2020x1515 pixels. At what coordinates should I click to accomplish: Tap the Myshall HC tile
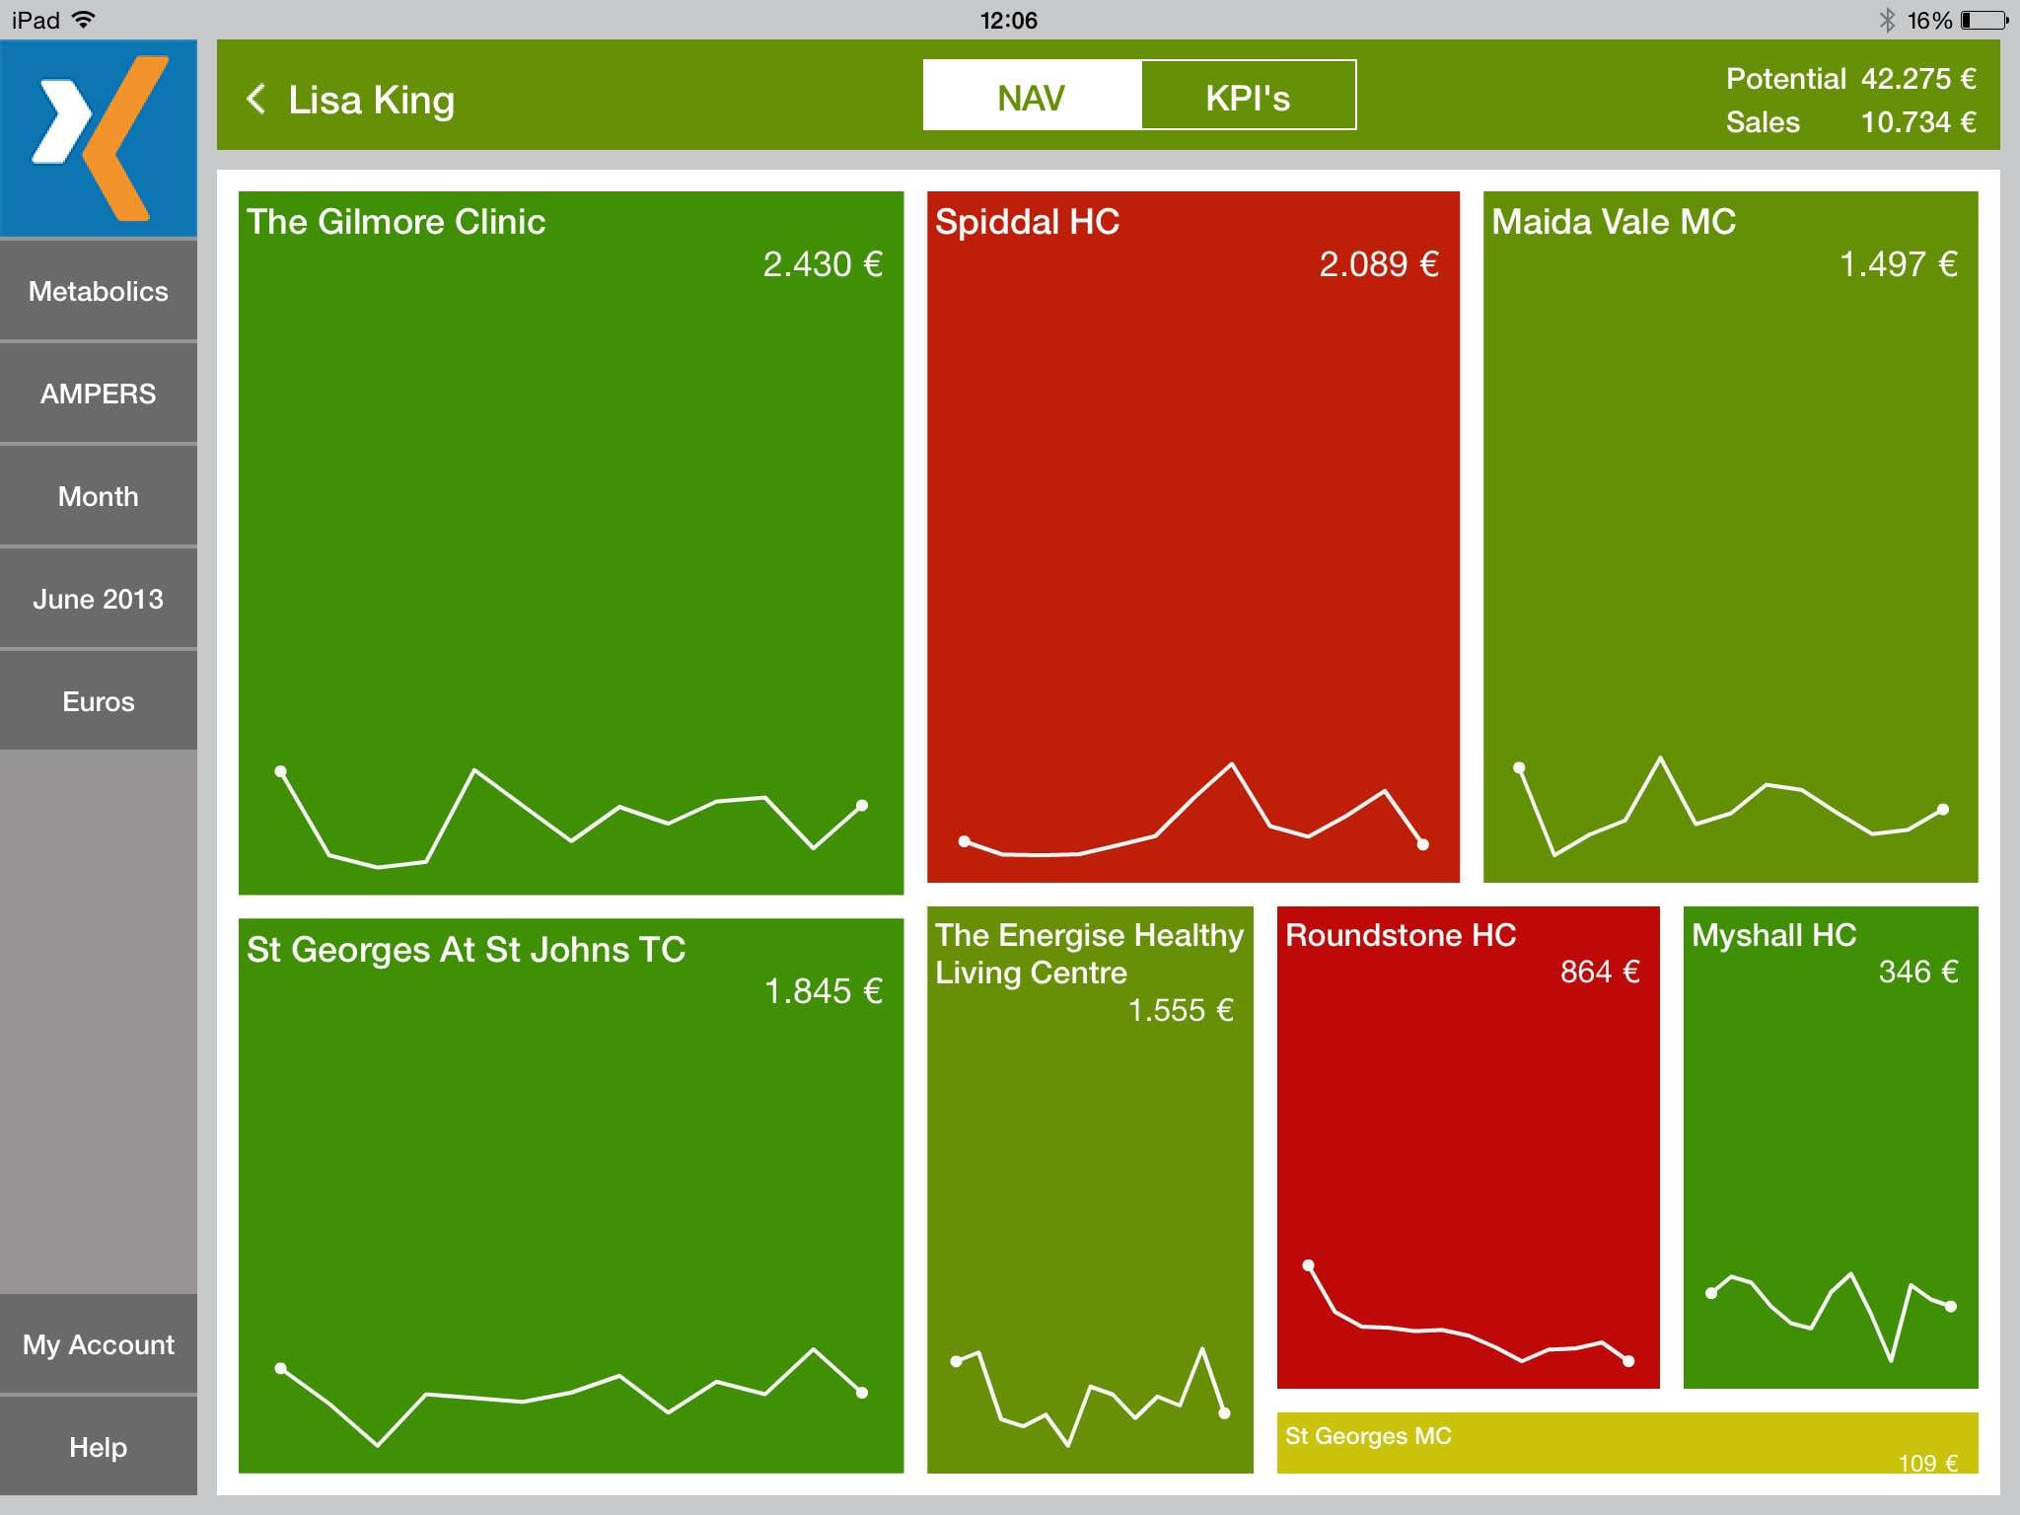tap(1830, 1147)
